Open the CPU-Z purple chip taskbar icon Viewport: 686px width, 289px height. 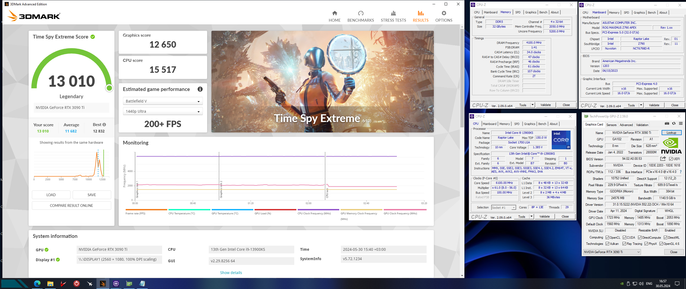click(x=116, y=284)
